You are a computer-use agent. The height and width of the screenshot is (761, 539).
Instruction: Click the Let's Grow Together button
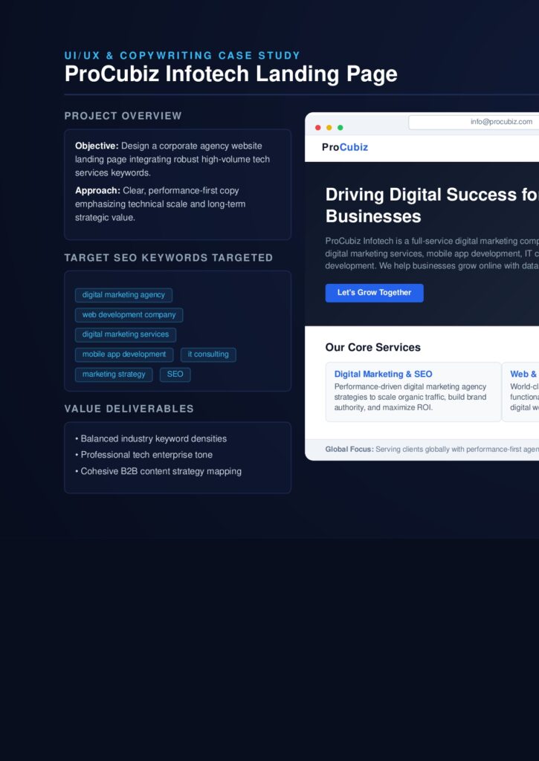pyautogui.click(x=375, y=293)
